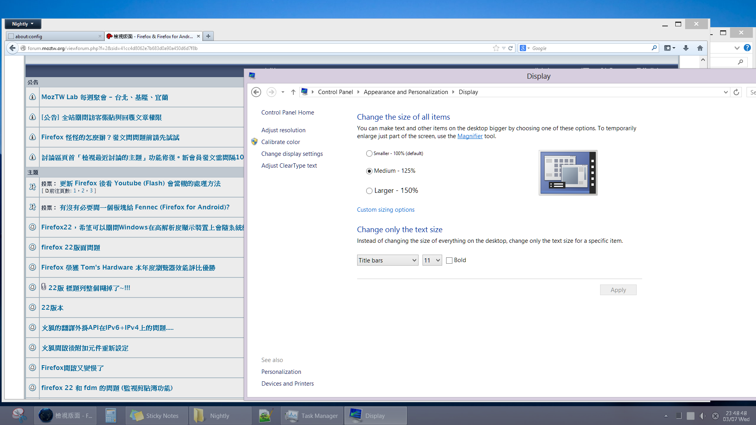Select the Smaller - 100% radio option
The image size is (756, 425).
pyautogui.click(x=369, y=153)
